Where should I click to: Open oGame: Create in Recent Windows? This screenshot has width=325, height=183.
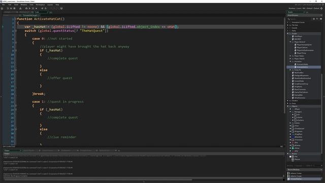click(296, 173)
